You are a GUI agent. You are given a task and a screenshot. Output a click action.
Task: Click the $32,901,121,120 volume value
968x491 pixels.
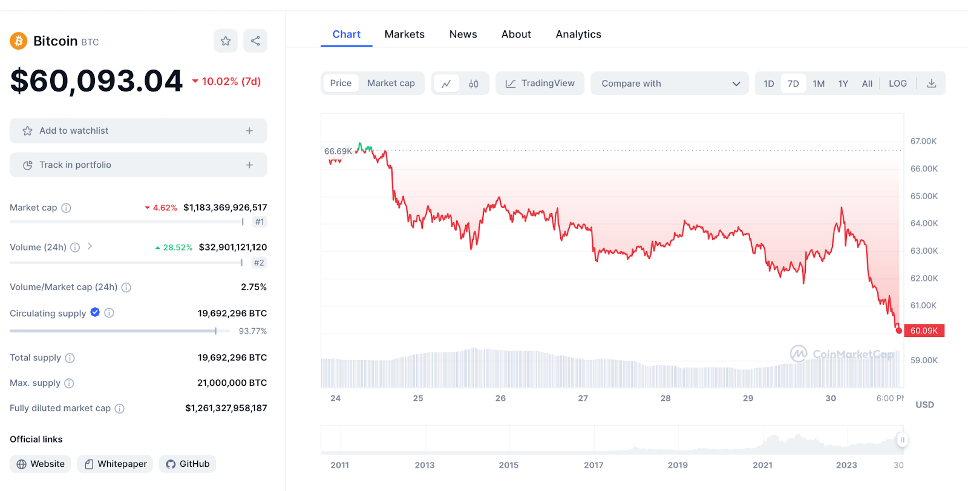point(233,247)
